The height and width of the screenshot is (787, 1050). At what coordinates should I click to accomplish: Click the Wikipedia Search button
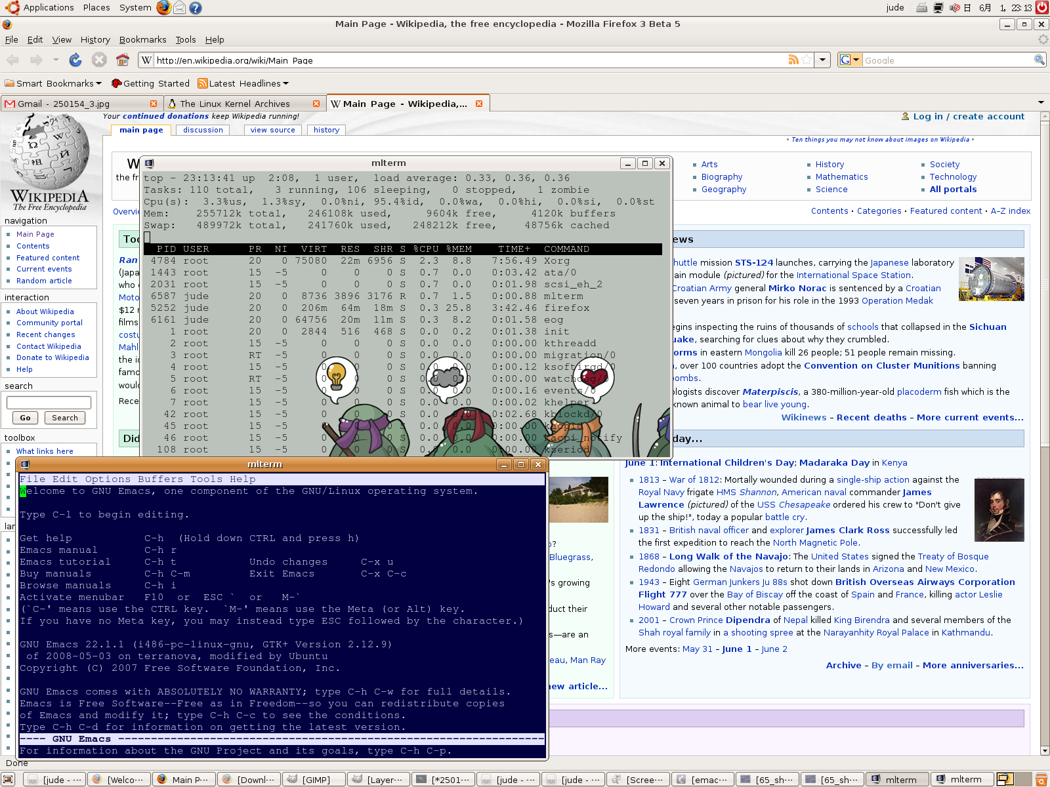(65, 418)
